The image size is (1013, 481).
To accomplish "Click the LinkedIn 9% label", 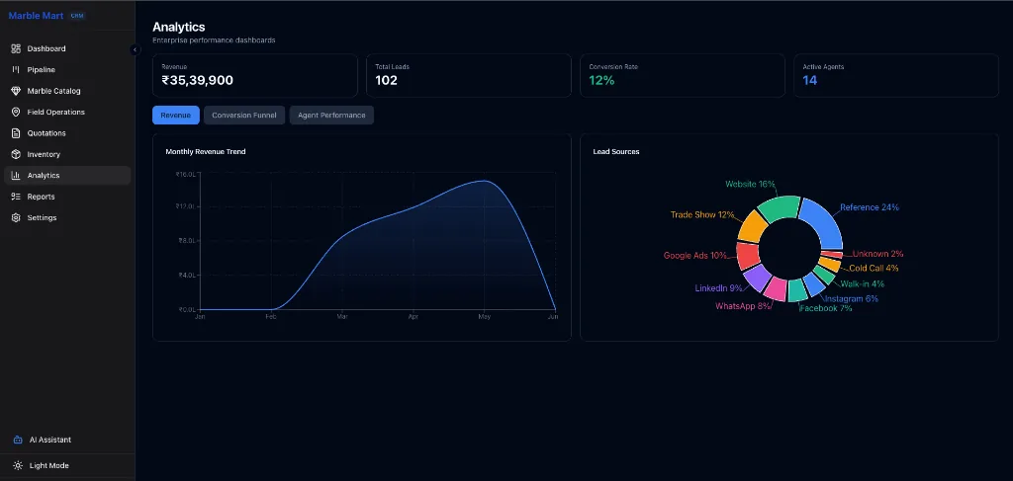I will [719, 288].
